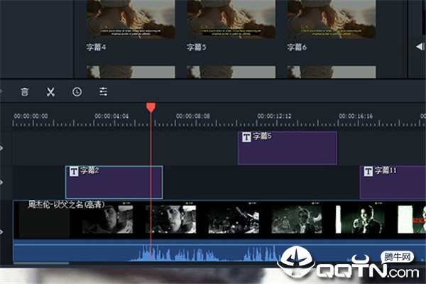426x284 pixels.
Task: Select the 字幕11 subtitle clip on timeline
Action: tap(393, 182)
